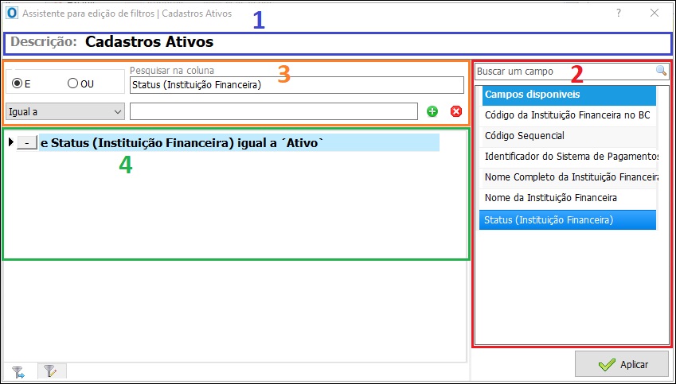Click Aplicar button
The height and width of the screenshot is (384, 676).
[622, 365]
